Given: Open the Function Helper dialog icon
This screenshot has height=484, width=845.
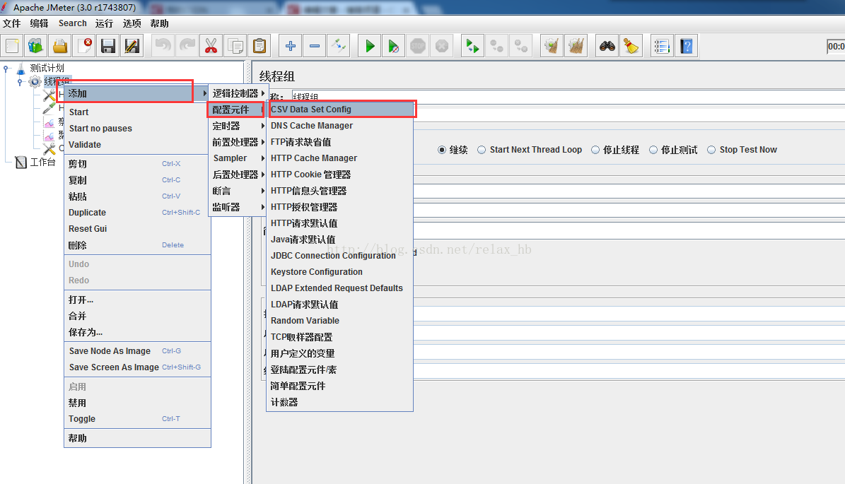Looking at the screenshot, I should coord(662,47).
